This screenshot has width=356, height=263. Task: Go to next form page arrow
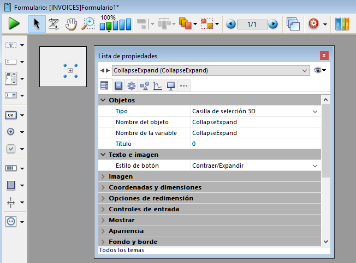point(273,24)
